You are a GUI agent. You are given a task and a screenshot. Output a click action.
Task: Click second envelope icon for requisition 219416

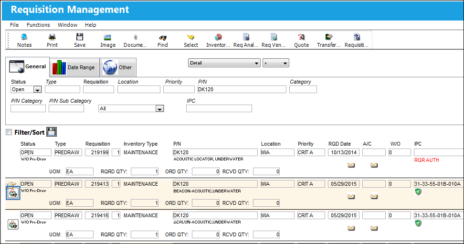[374, 228]
